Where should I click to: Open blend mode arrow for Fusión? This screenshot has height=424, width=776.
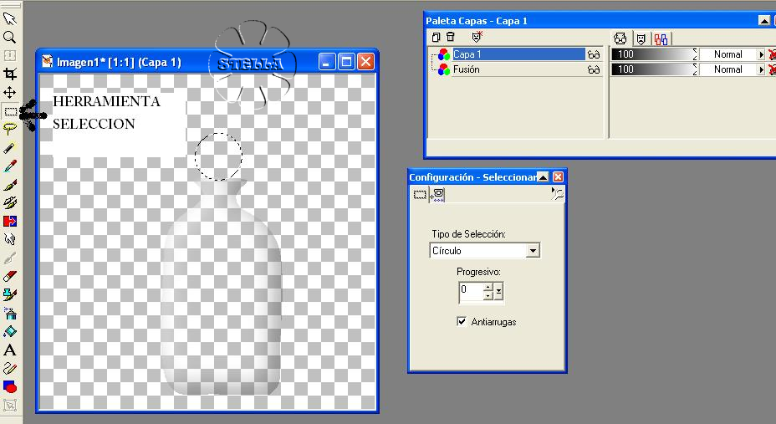coord(761,69)
